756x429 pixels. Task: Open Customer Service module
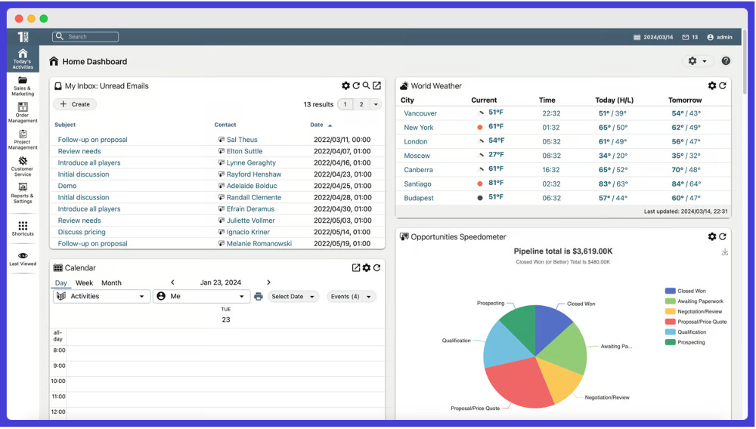coord(23,167)
